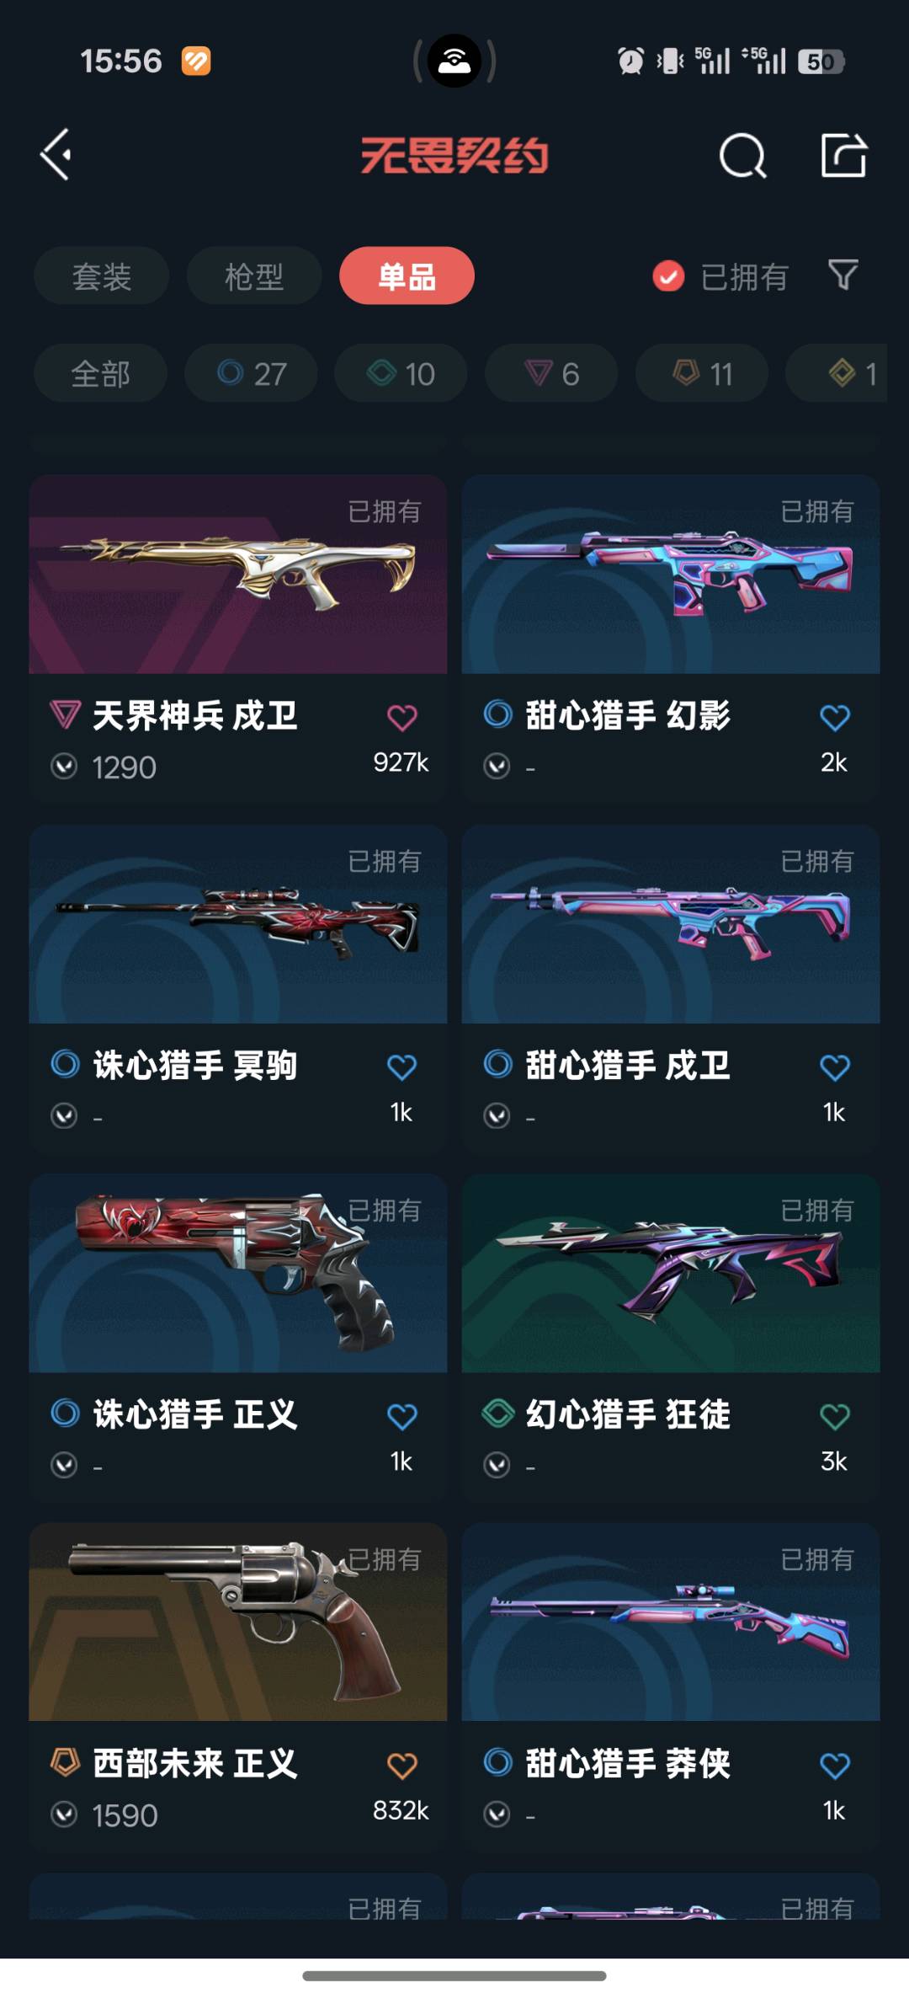This screenshot has height=1999, width=909.
Task: Tap heart icon on 诛心猎手 冥驹
Action: click(401, 1067)
